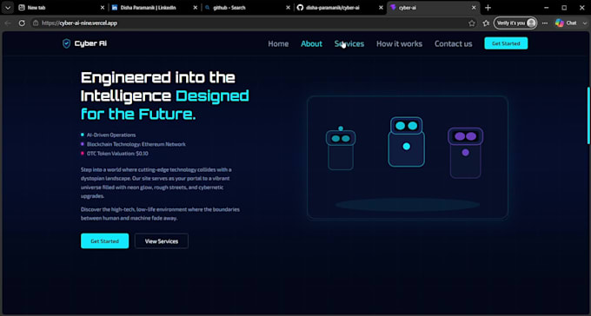Viewport: 591px width, 316px height.
Task: Click the profile avatar in Verify it's you
Action: click(531, 23)
